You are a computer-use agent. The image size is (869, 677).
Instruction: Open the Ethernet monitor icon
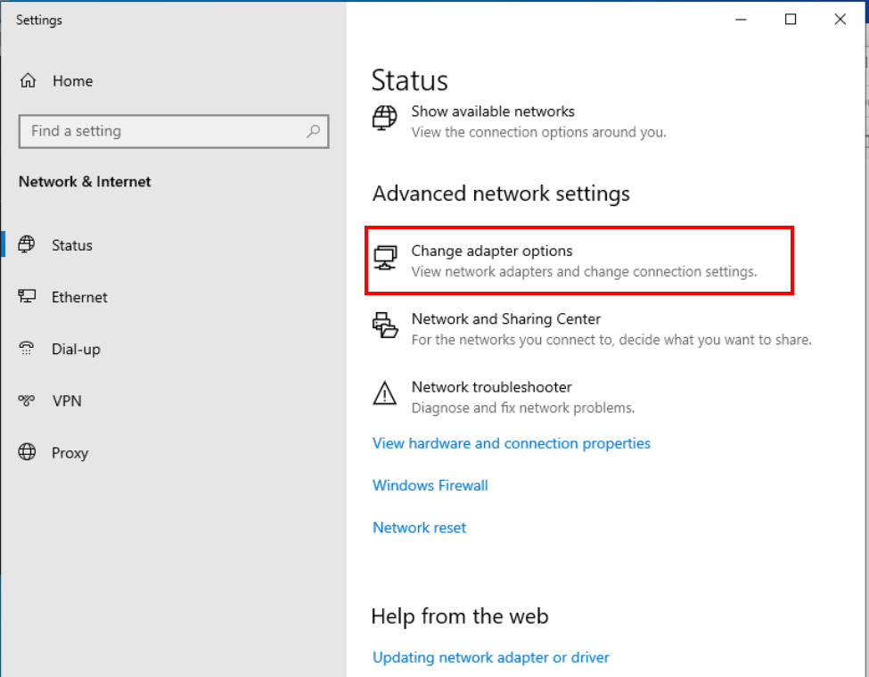28,297
